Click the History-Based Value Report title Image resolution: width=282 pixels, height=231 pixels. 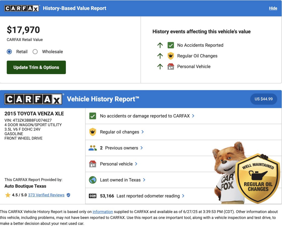point(75,8)
